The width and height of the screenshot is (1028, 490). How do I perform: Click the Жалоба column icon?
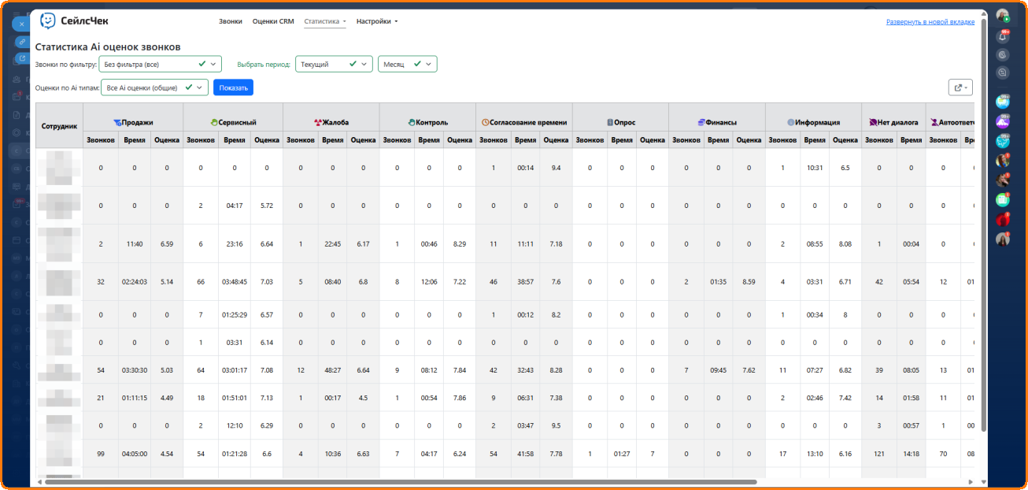point(317,123)
